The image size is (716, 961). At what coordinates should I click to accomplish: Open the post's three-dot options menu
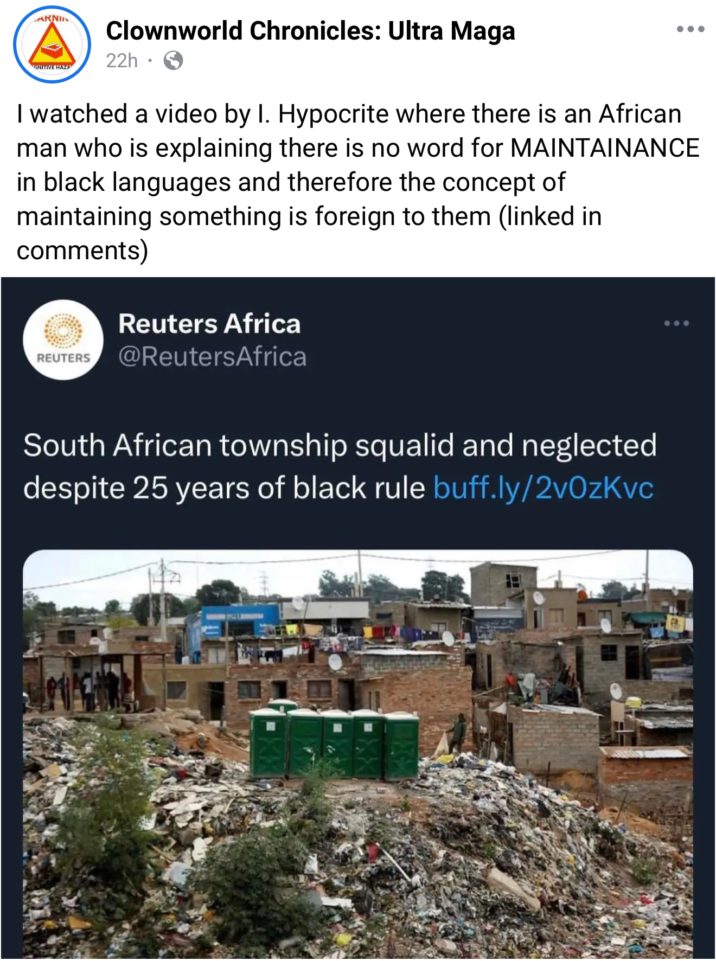[x=690, y=29]
